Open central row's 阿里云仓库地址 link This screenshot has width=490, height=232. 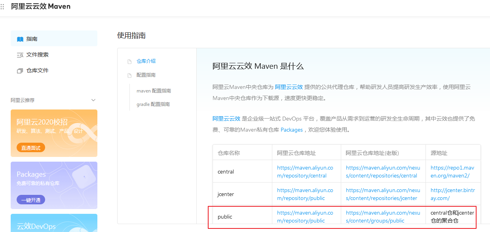(305, 172)
